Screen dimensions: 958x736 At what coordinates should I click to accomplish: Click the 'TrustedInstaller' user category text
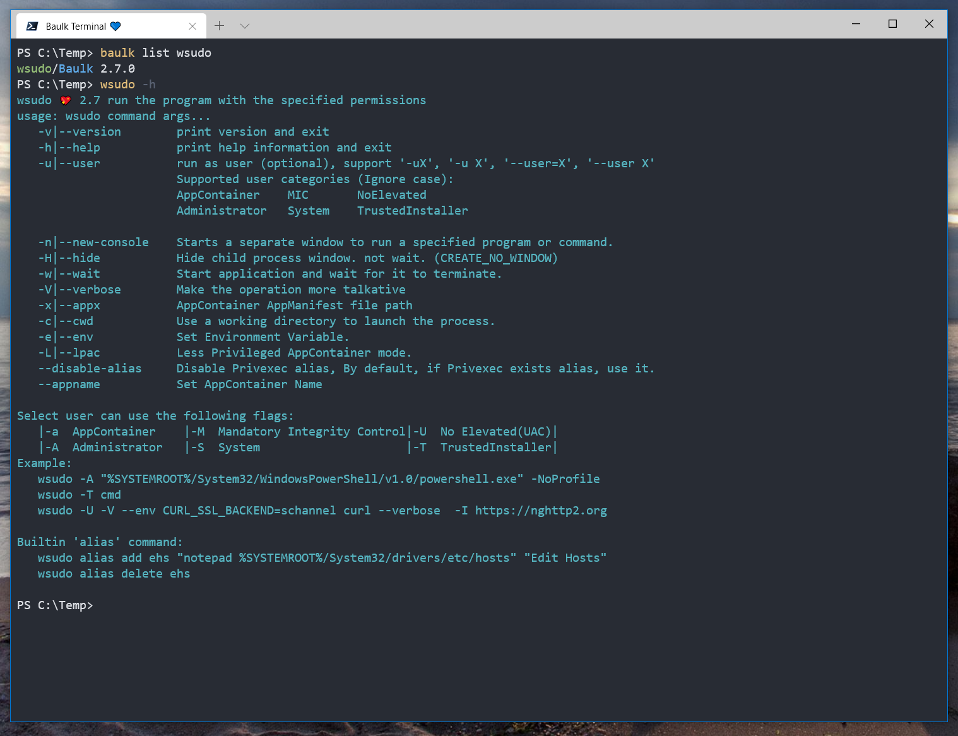tap(413, 211)
